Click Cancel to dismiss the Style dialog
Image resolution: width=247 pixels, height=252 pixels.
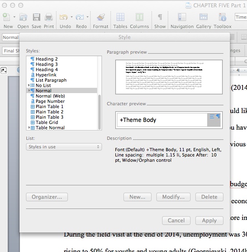point(176,220)
